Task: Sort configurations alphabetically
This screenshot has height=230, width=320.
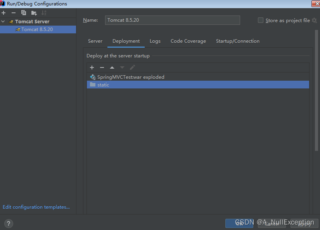Action: pyautogui.click(x=44, y=13)
